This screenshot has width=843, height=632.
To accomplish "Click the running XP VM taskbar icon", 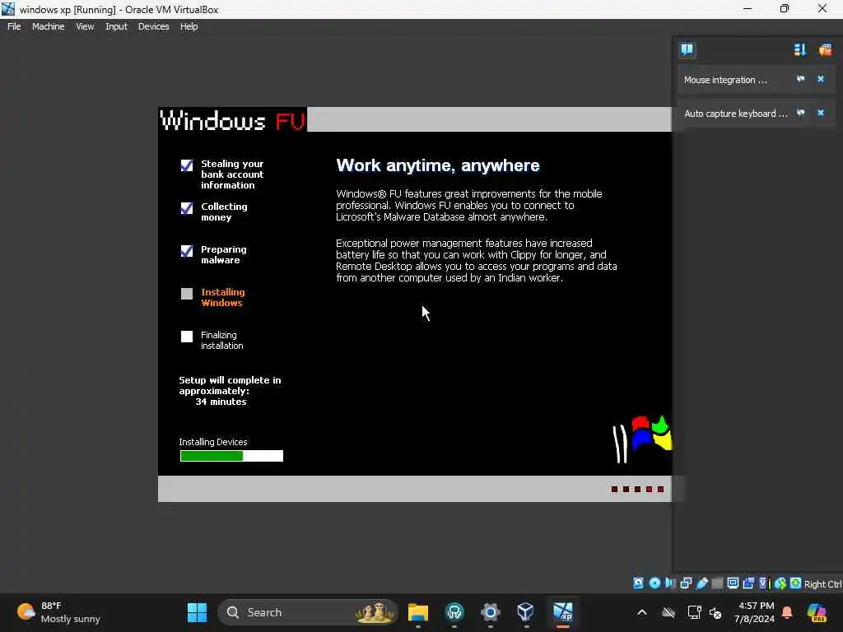I will tap(562, 612).
